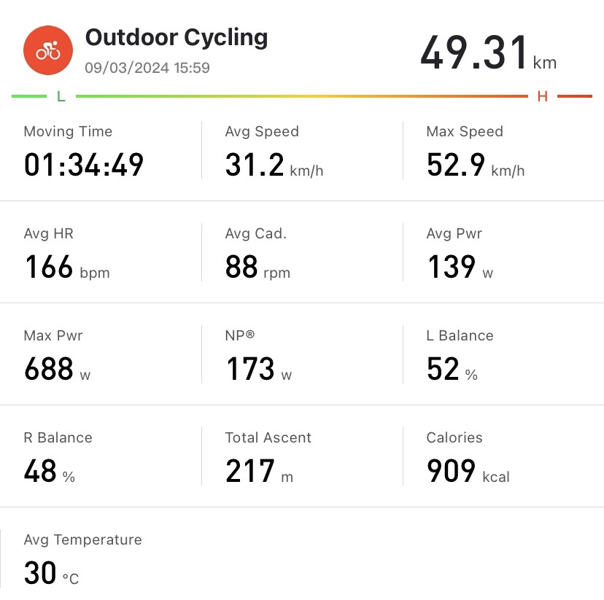Click the red H intensity marker
The height and width of the screenshot is (600, 604).
[x=543, y=96]
